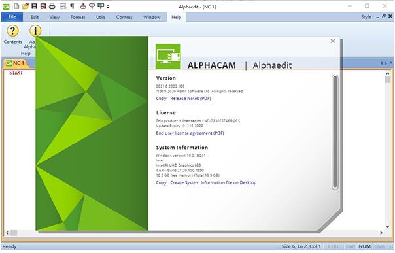The height and width of the screenshot is (253, 395).
Task: Close the About dialog with the X
Action: 332,41
